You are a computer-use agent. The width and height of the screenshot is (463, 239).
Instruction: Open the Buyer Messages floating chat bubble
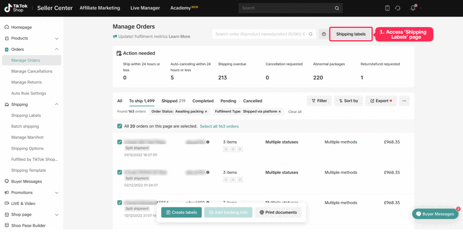[x=435, y=214]
